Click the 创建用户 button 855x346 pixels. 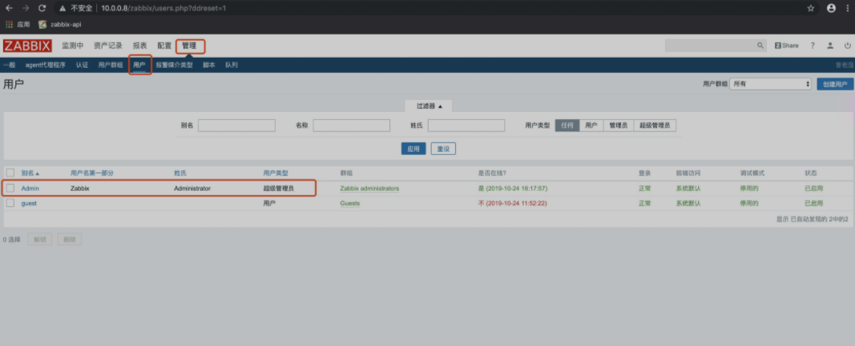click(x=835, y=85)
